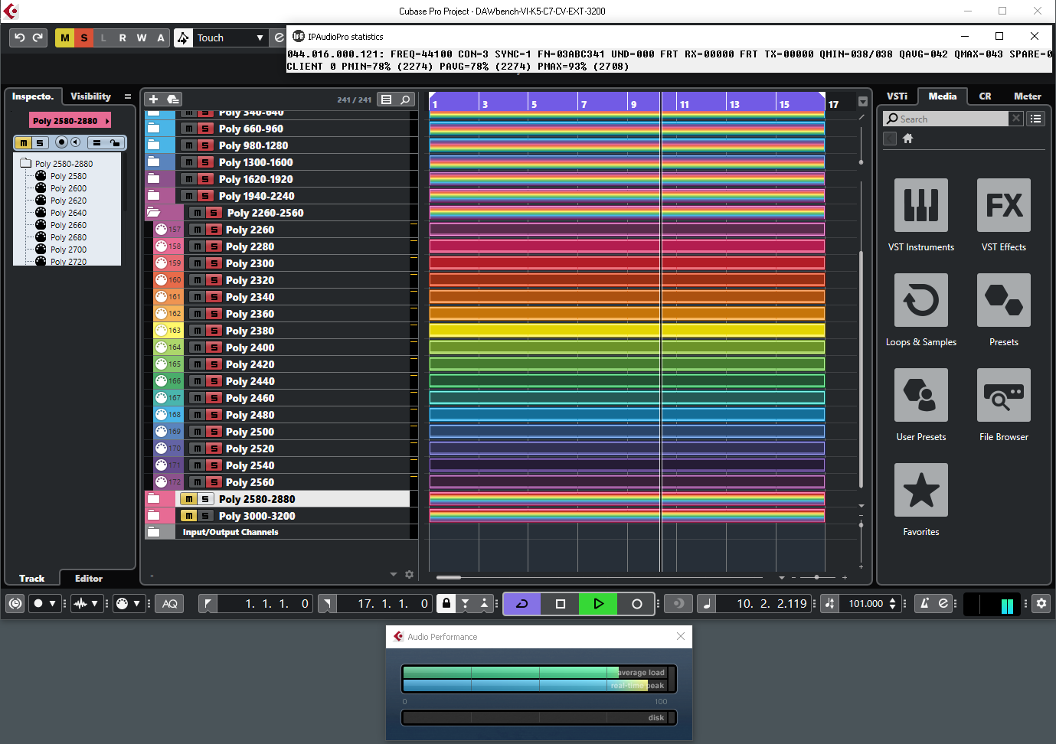Click the left locator flag icon

(x=208, y=603)
